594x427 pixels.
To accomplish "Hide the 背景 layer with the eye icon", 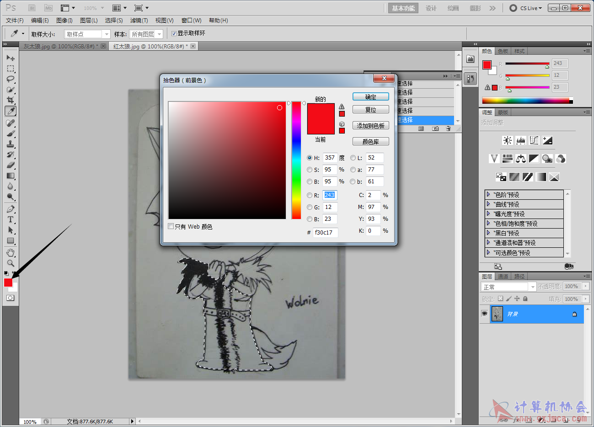I will click(484, 314).
